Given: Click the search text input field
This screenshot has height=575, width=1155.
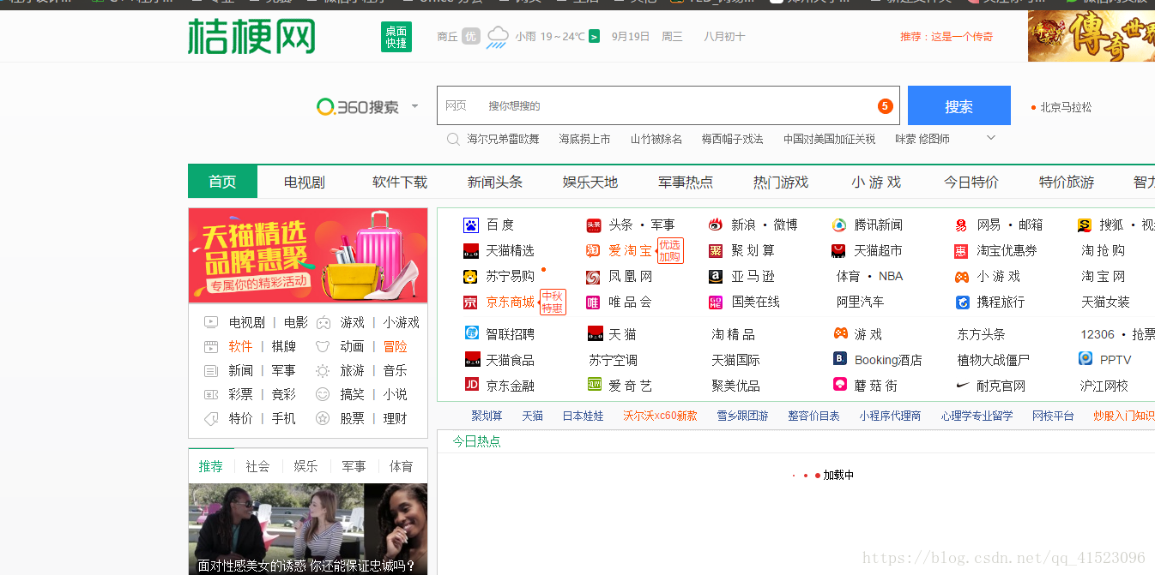Looking at the screenshot, I should (x=668, y=105).
